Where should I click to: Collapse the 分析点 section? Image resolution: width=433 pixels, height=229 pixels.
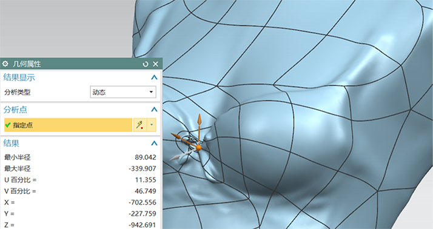[154, 110]
